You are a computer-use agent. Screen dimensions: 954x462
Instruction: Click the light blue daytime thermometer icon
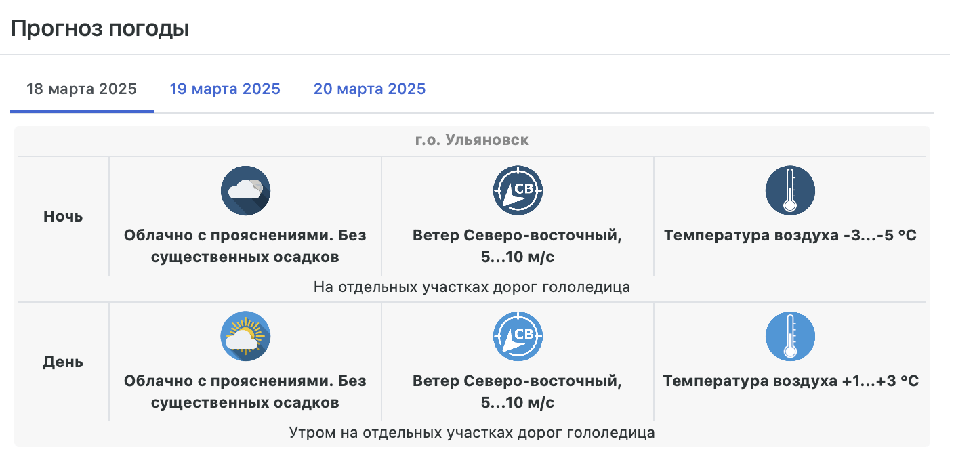(x=790, y=337)
